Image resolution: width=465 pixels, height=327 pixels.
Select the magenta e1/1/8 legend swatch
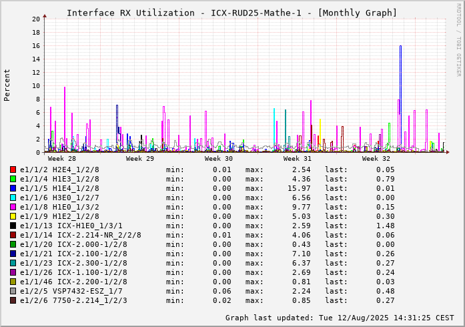coord(13,207)
